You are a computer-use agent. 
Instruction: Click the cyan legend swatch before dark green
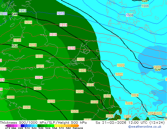tap(36, 126)
